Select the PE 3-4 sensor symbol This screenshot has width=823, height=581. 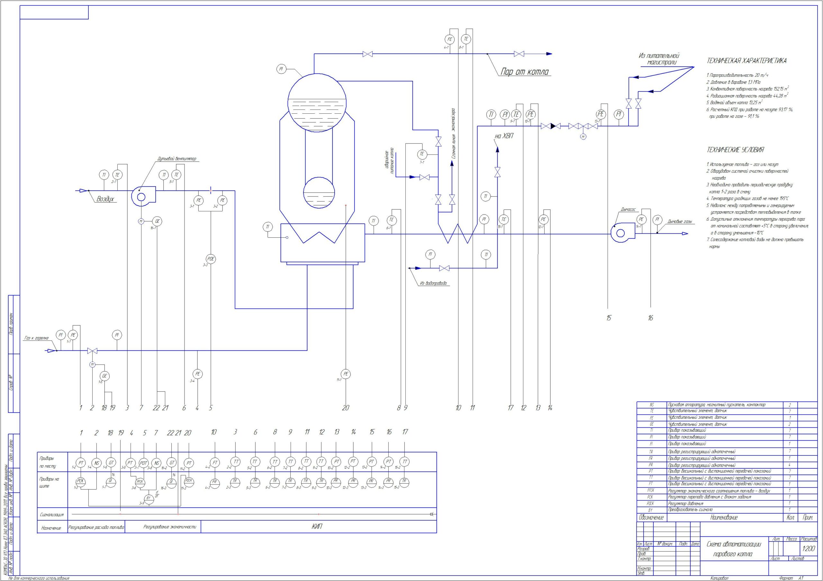pyautogui.click(x=198, y=374)
